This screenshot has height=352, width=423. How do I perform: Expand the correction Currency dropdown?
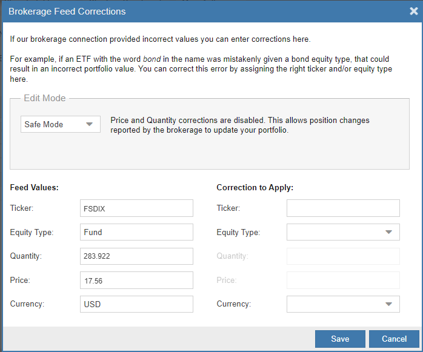pyautogui.click(x=343, y=304)
